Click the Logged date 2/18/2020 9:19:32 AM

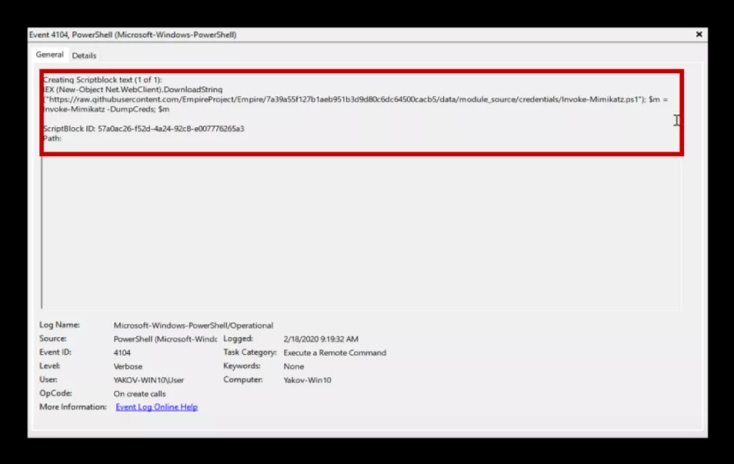[321, 339]
